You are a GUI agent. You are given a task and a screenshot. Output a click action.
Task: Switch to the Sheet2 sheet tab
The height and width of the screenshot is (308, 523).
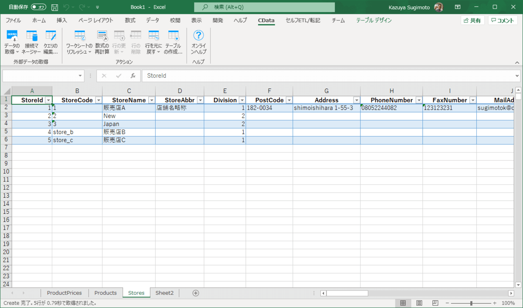tap(165, 293)
